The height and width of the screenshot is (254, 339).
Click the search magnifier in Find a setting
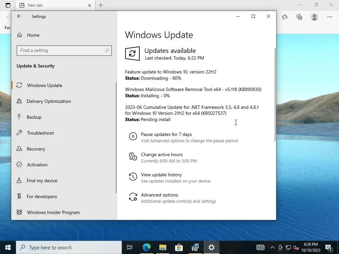(x=107, y=51)
